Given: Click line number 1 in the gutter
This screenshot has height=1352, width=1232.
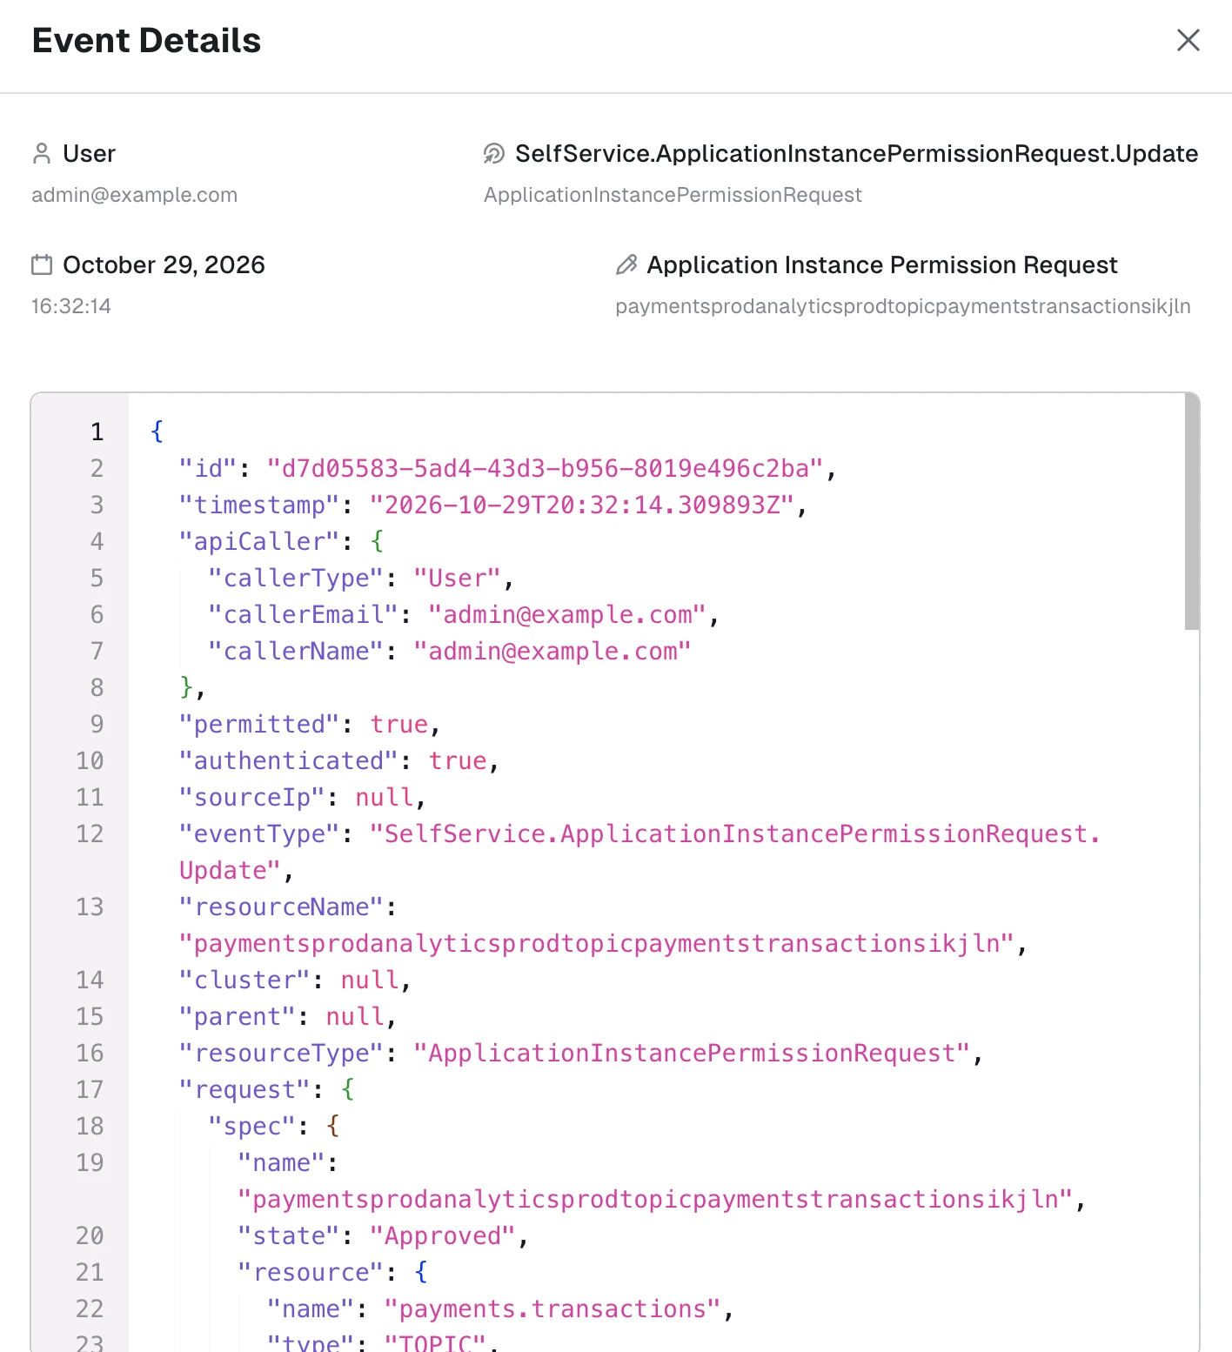Looking at the screenshot, I should point(97,432).
